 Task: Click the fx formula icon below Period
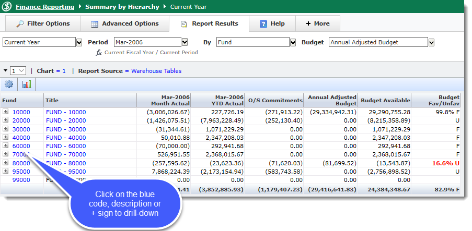[x=98, y=53]
